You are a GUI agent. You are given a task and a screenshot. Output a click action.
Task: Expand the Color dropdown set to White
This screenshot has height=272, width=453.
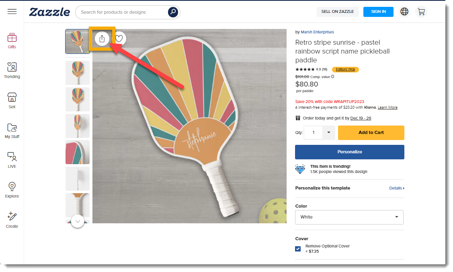(349, 217)
